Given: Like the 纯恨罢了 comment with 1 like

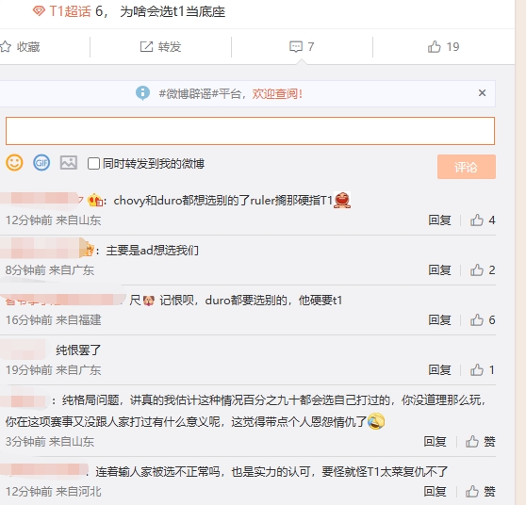Looking at the screenshot, I should 483,370.
